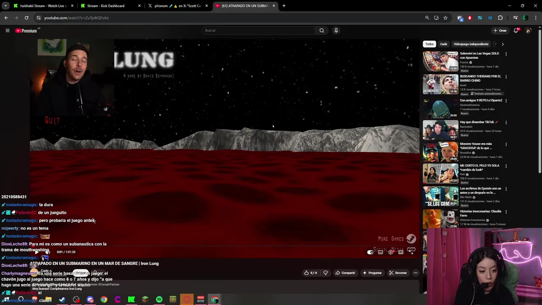Go to the YouTube Premium home logo
542x305 pixels.
click(27, 30)
